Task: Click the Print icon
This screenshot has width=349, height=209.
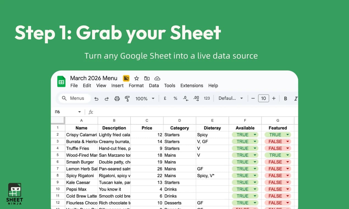Action: (117, 98)
